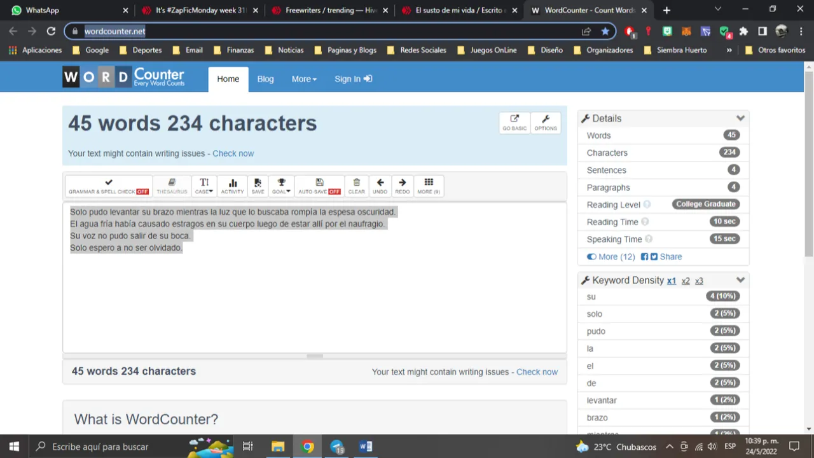Collapse the Details panel chevron
814x458 pixels.
(x=740, y=118)
